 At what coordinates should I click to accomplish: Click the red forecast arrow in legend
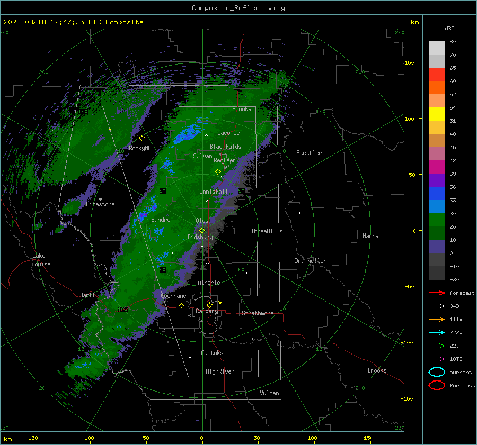[437, 293]
